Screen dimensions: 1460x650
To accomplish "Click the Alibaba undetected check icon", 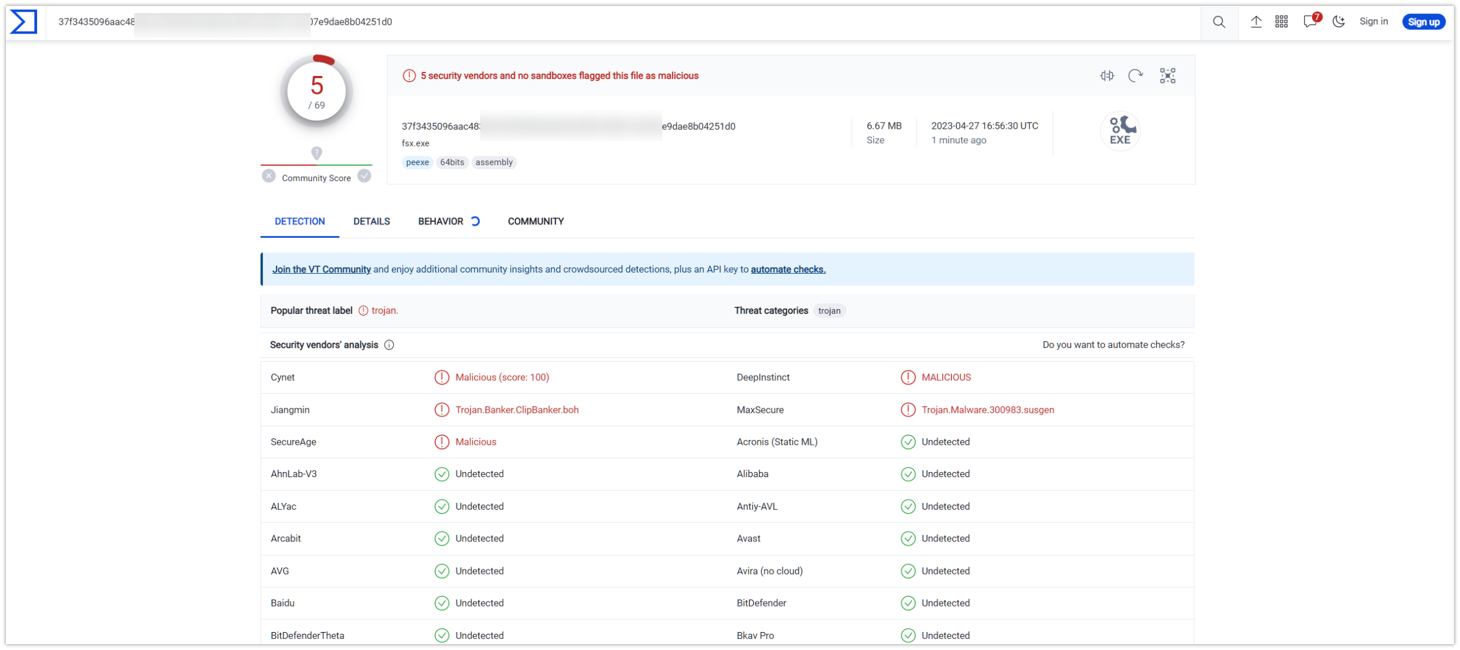I will [908, 474].
